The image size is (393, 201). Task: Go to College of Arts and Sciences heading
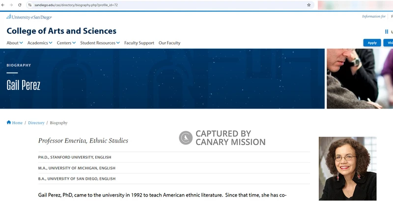pyautogui.click(x=61, y=31)
